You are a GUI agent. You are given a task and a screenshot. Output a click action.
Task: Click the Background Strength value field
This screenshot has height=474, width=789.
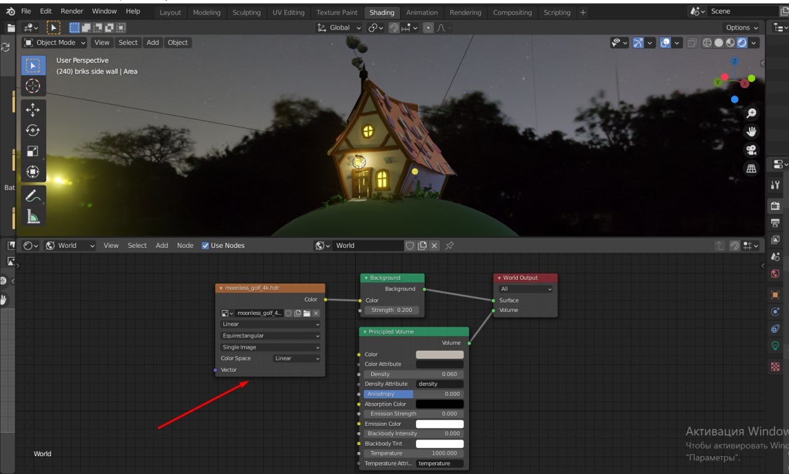[x=392, y=310]
